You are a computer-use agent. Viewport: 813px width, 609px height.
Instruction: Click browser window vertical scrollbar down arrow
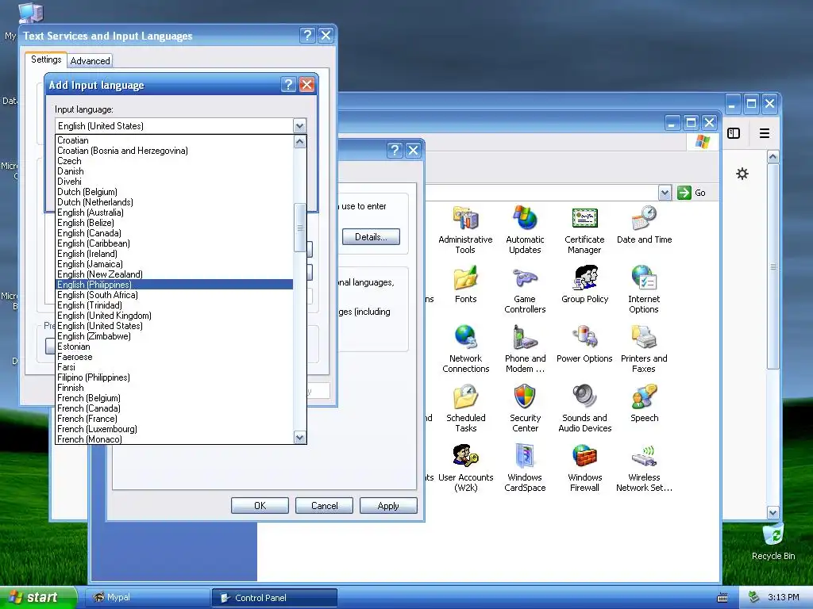[x=773, y=512]
